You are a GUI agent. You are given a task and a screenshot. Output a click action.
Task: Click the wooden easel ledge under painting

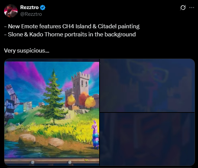tap(52, 161)
